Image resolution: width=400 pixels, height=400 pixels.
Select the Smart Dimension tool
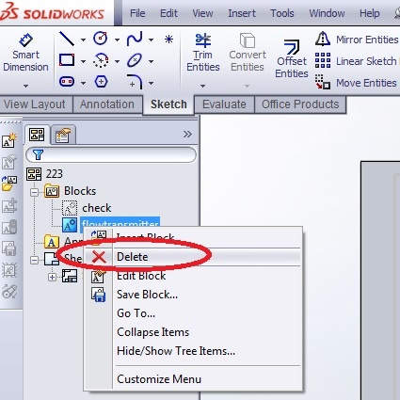click(25, 53)
